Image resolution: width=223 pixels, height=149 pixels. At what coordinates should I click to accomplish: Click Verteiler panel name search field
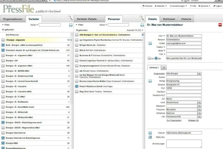50,25
